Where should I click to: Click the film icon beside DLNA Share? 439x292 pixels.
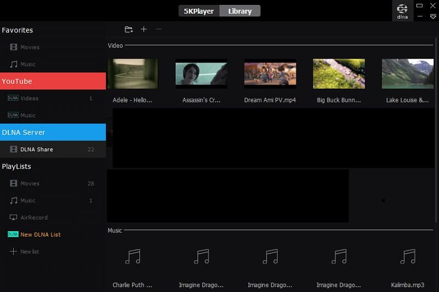[x=13, y=149]
